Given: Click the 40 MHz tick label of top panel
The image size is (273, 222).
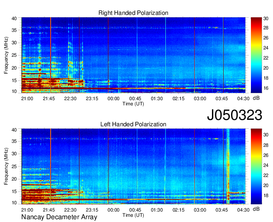Looking at the screenshot, I should (x=14, y=18).
